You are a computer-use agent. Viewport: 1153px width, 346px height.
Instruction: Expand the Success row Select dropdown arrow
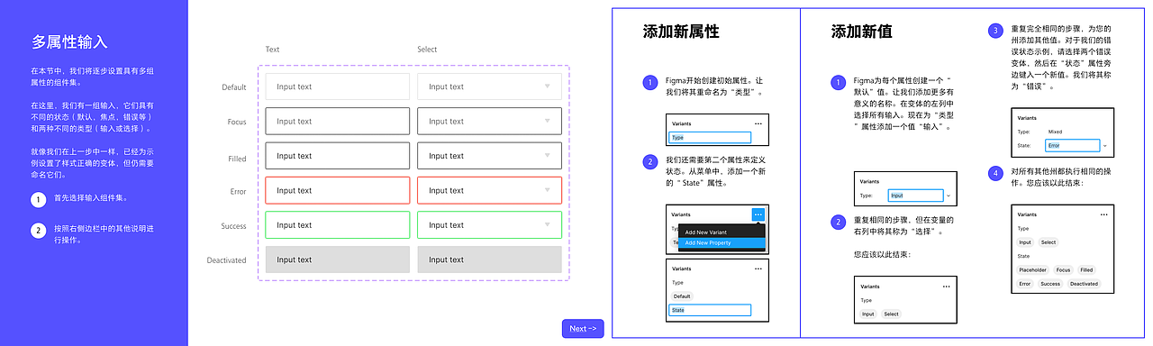pos(547,225)
